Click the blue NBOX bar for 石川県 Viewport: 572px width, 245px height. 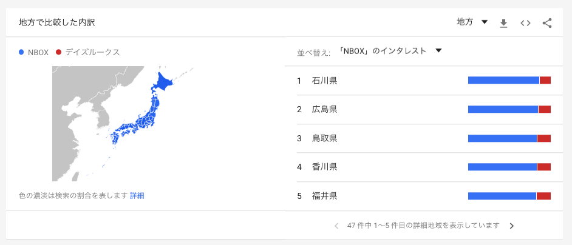(x=503, y=80)
